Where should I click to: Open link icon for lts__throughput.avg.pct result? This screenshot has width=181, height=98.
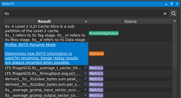point(85,73)
